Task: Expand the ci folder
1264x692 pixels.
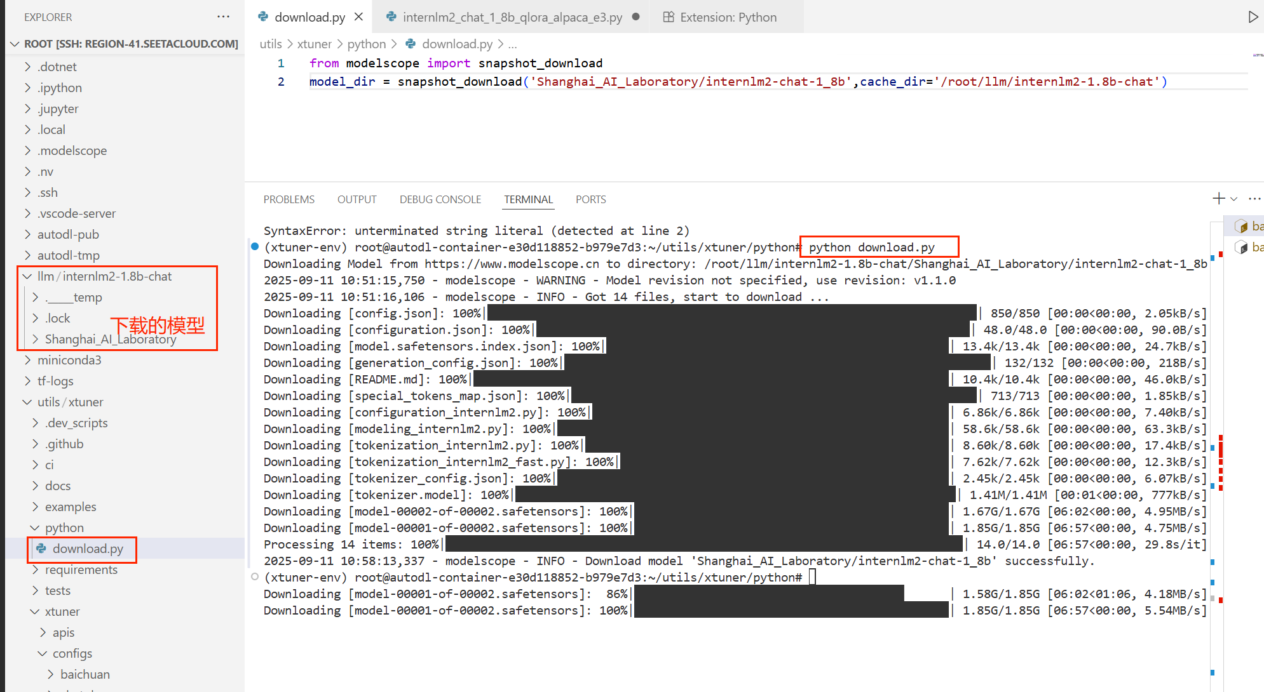Action: click(x=125, y=465)
